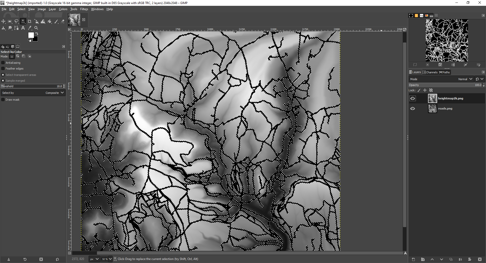Open the layer blend Mode dropdown

[x=441, y=79]
